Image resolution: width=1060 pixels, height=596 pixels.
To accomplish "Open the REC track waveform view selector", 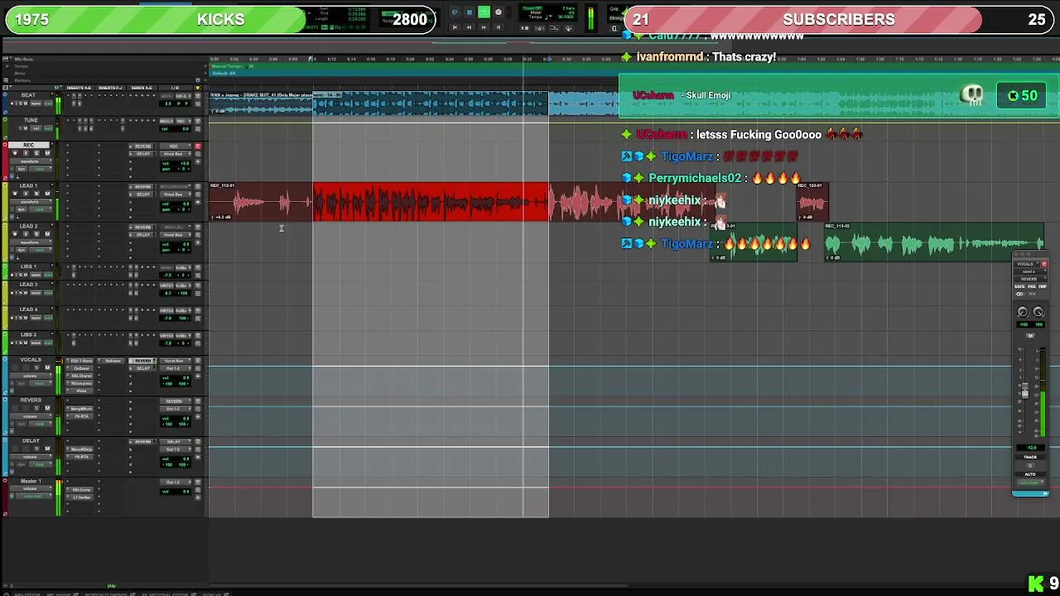I will [x=30, y=161].
